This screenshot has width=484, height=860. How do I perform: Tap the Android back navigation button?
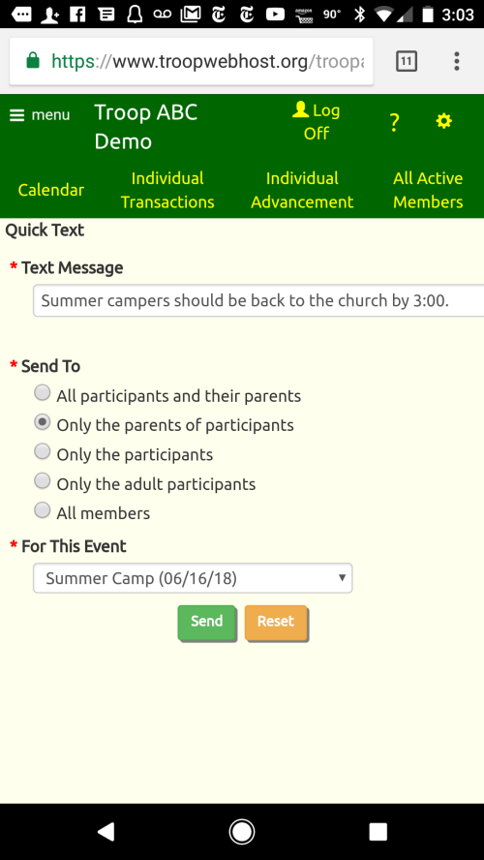(106, 832)
